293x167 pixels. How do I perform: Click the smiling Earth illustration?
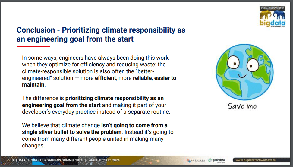244,72
